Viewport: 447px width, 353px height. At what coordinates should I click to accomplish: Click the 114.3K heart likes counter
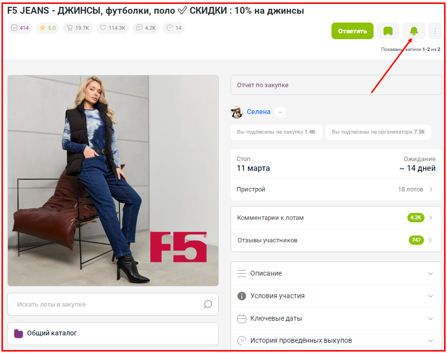113,28
